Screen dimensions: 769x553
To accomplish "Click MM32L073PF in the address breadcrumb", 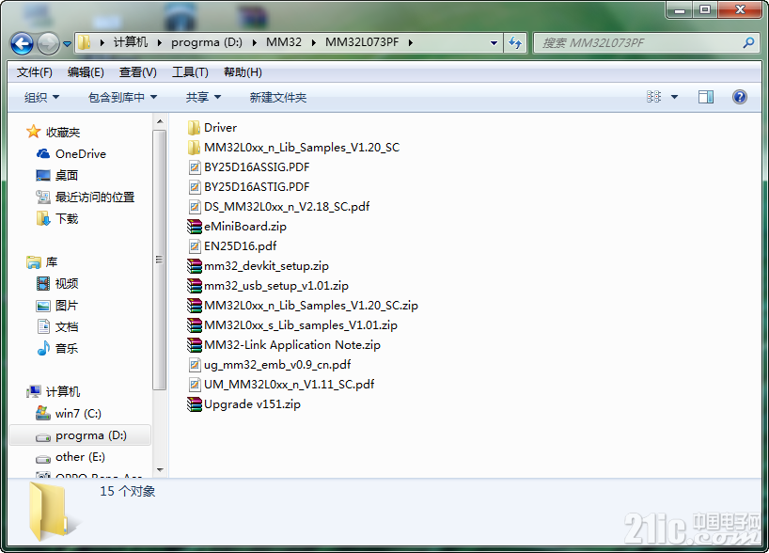I will [362, 42].
